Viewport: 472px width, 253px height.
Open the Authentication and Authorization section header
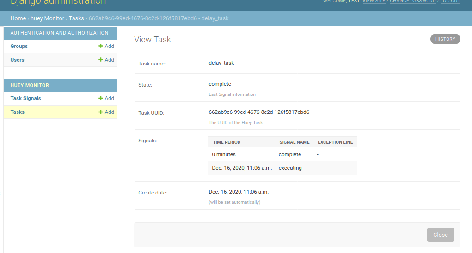(59, 33)
